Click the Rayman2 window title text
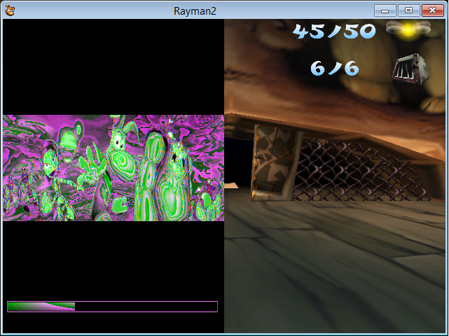449x336 pixels. pos(195,11)
